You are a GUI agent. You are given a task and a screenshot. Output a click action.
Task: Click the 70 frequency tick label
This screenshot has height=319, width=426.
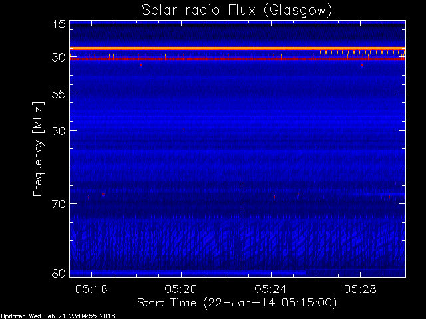click(x=59, y=204)
